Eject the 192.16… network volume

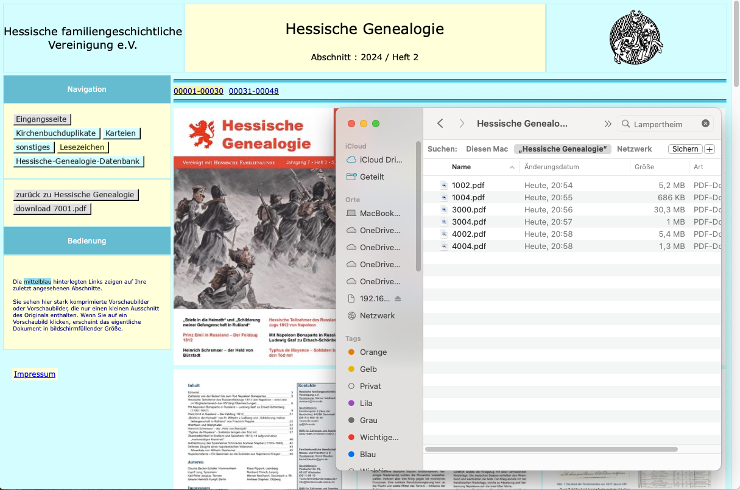[398, 298]
